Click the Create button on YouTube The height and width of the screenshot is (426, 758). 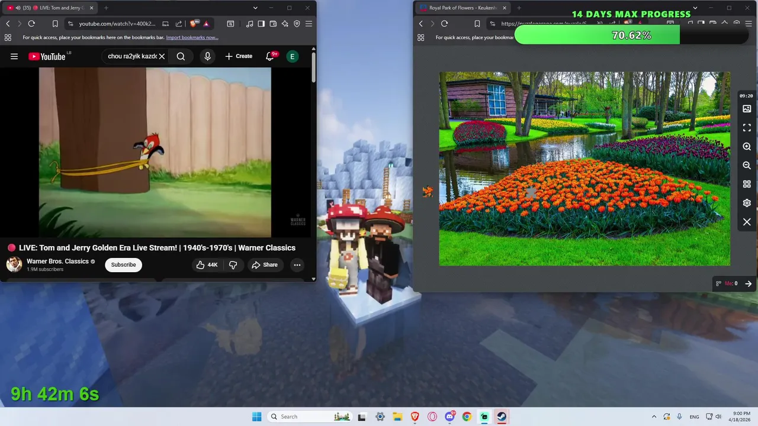(239, 56)
